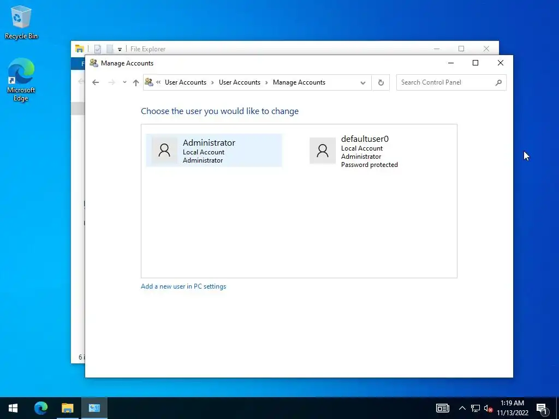Open network status tray icon

(475, 408)
